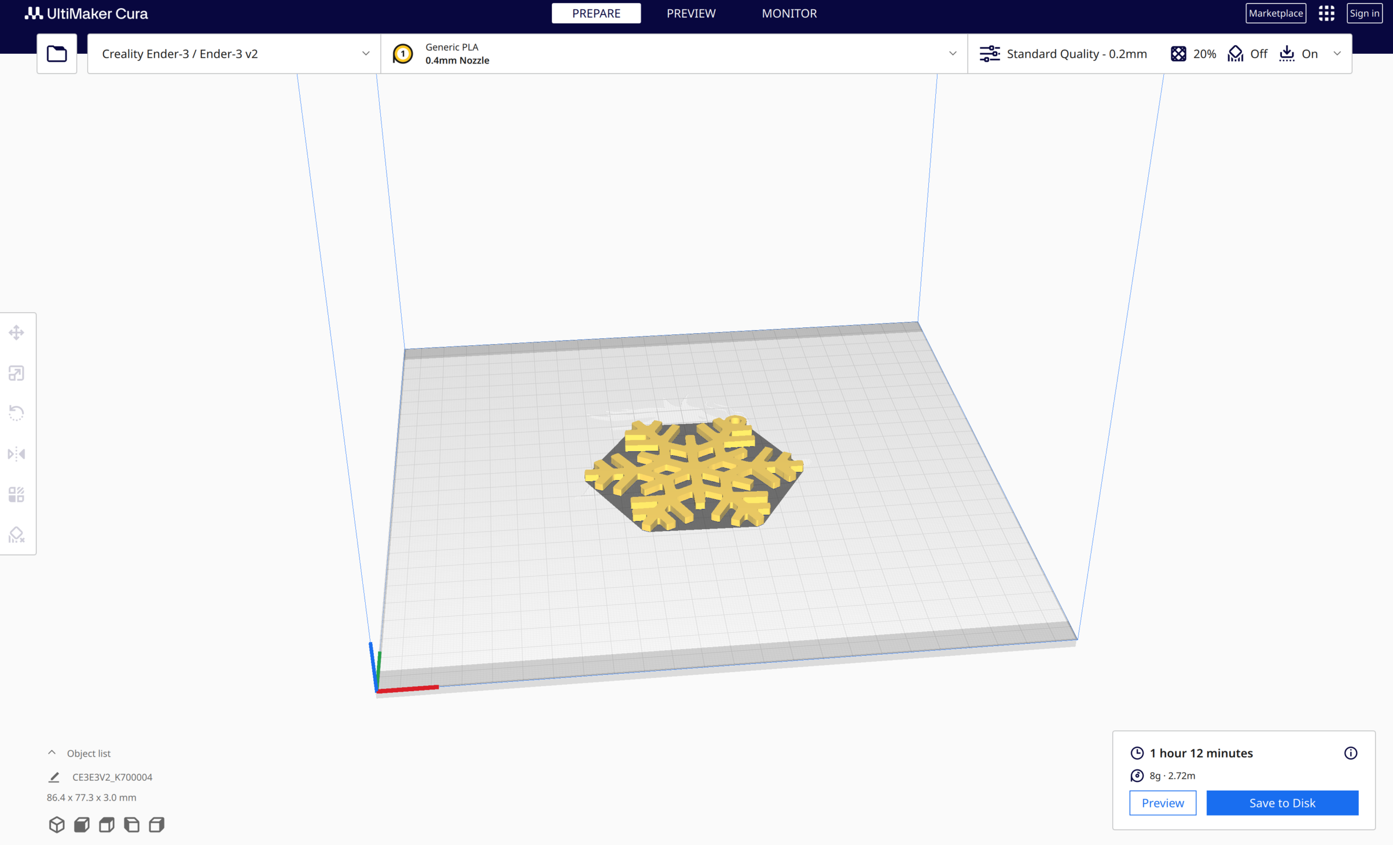Open the 20% infill setting
Viewport: 1393px width, 845px height.
tap(1193, 54)
